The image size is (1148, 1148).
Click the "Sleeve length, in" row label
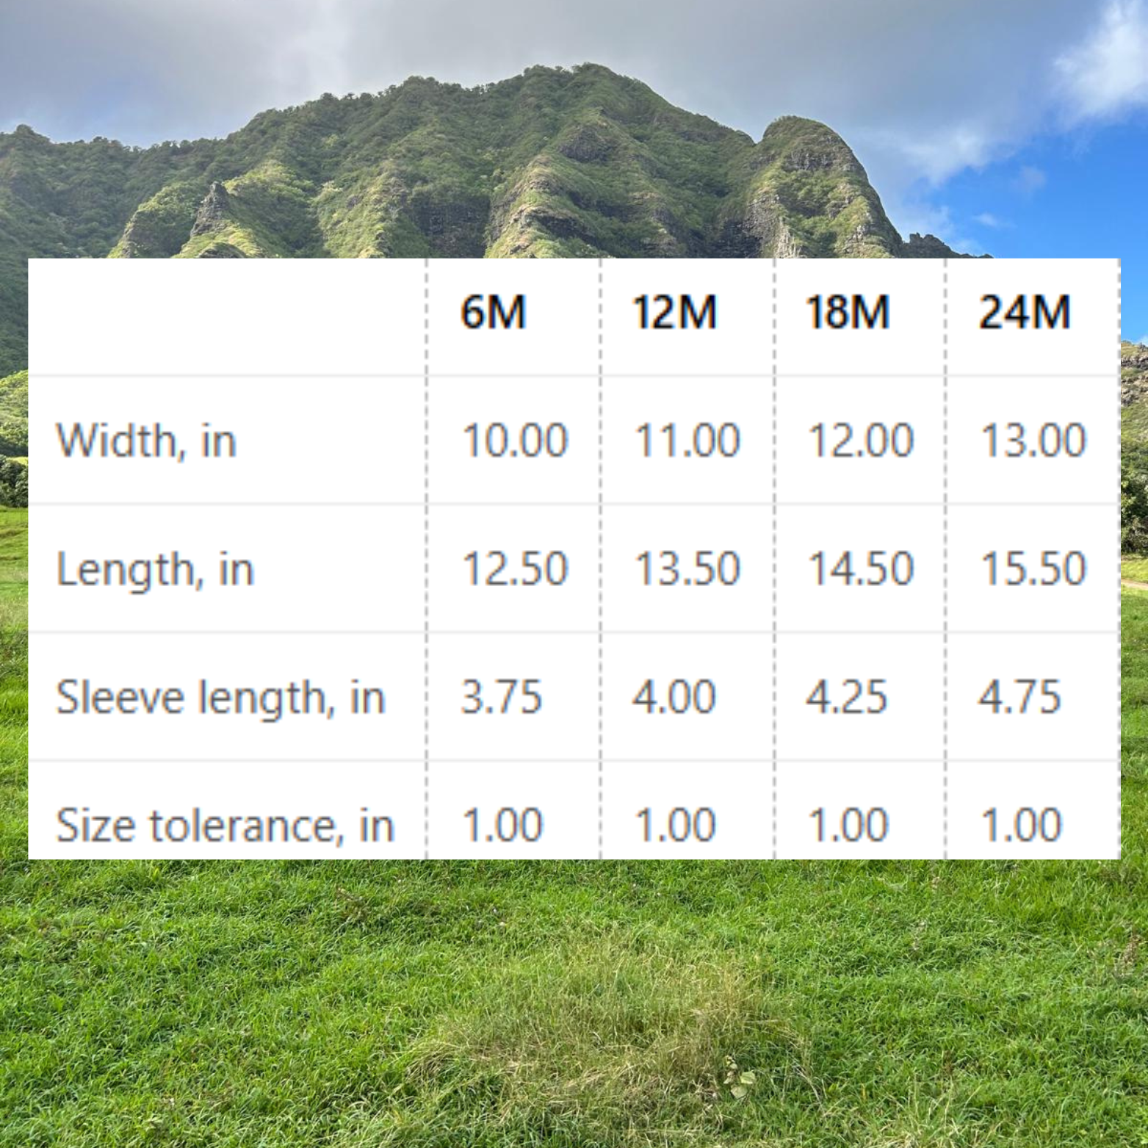pyautogui.click(x=220, y=697)
